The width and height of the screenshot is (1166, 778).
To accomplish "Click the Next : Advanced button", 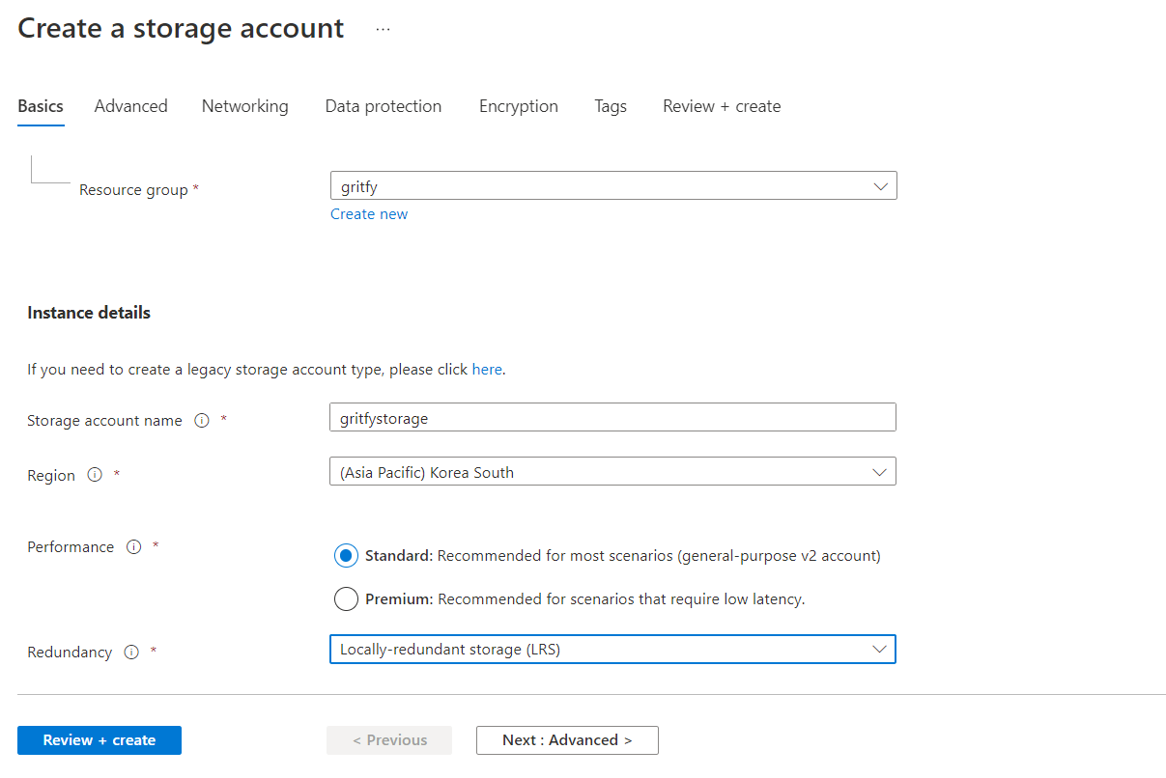I will coord(567,740).
